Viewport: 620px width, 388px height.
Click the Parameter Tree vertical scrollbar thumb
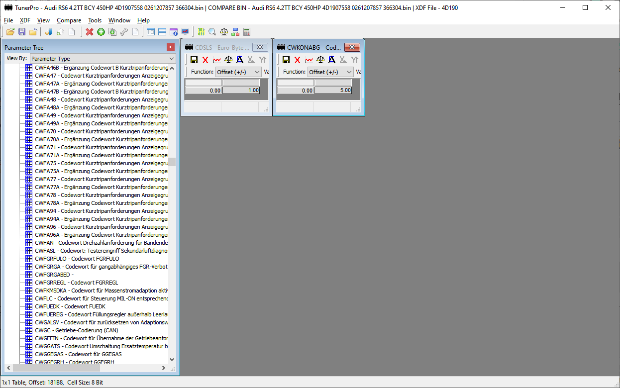tap(172, 162)
